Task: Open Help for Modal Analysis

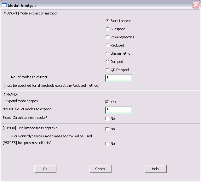Action: (156, 169)
